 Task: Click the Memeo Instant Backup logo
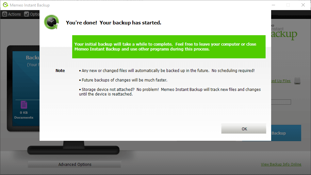(x=284, y=32)
